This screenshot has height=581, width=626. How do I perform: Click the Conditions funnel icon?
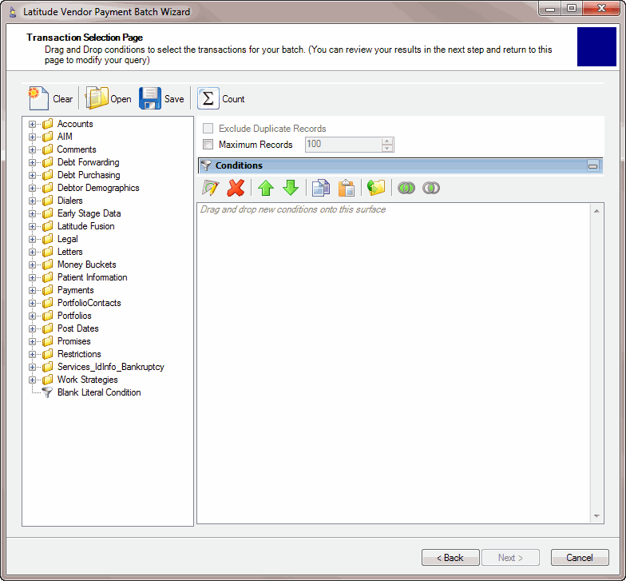(206, 165)
